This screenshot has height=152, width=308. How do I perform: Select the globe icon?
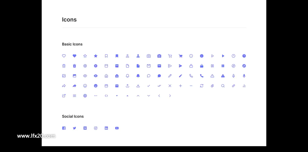[85, 96]
